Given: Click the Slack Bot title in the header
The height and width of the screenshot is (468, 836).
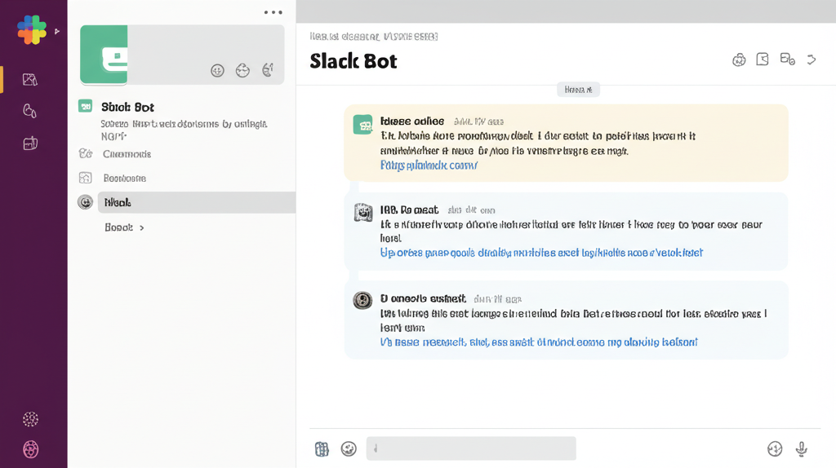Looking at the screenshot, I should pos(354,61).
